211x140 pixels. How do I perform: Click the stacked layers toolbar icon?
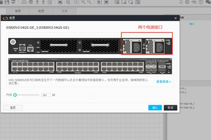[31, 2]
